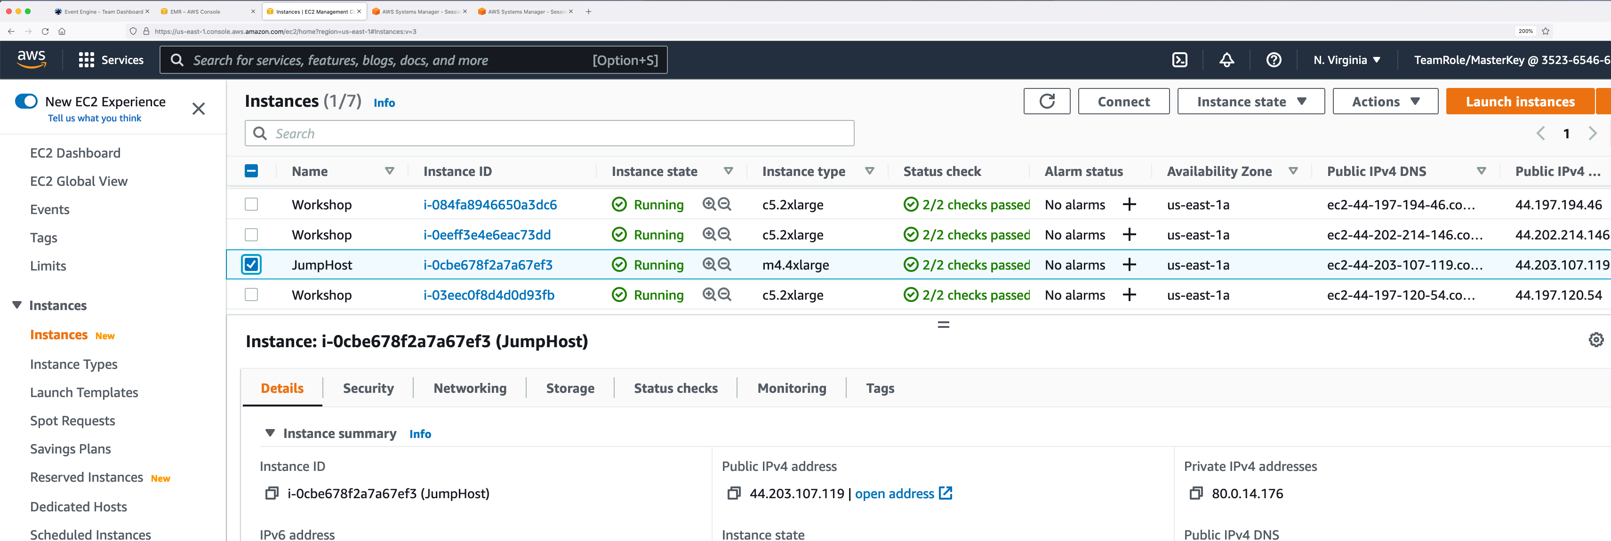Viewport: 1611px width, 541px height.
Task: Toggle the select-all instances header checkbox
Action: [x=251, y=171]
